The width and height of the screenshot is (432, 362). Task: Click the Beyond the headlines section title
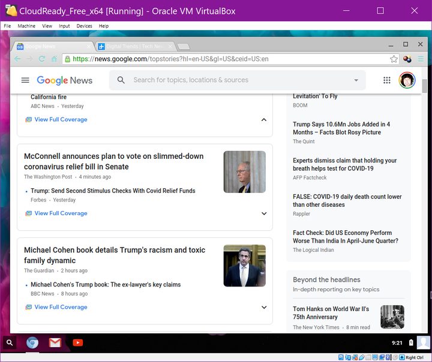coord(326,280)
